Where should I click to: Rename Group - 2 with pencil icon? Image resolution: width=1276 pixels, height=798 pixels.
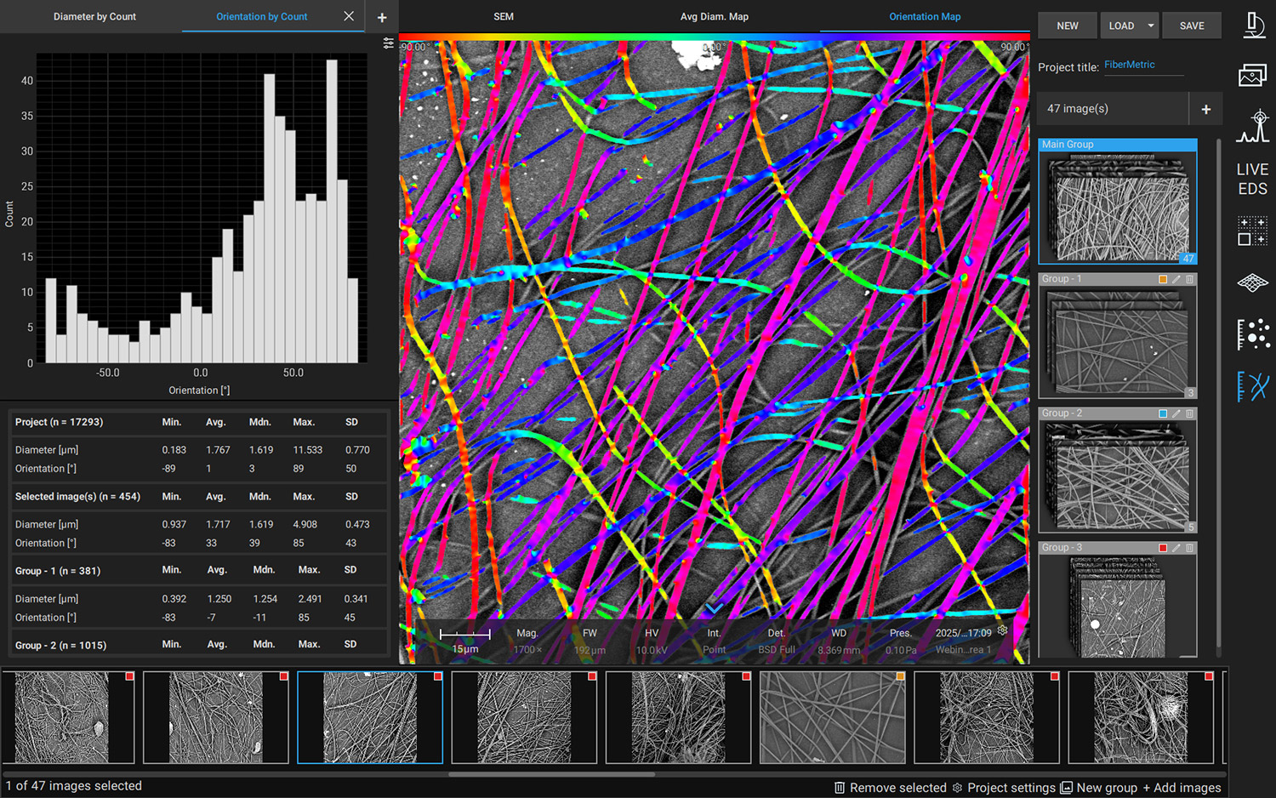click(x=1176, y=413)
